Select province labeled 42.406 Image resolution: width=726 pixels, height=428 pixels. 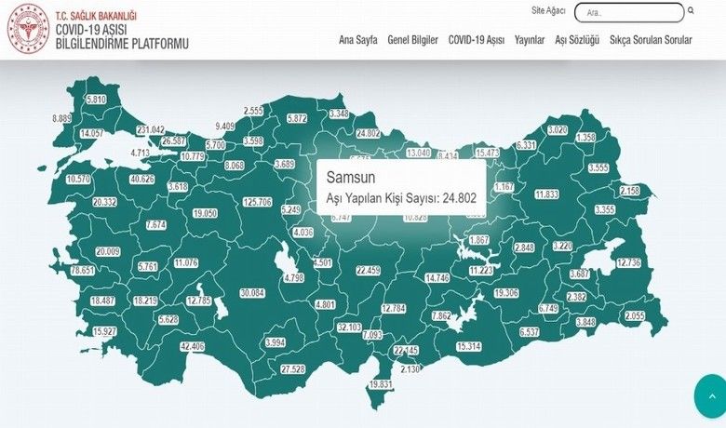coord(192,346)
